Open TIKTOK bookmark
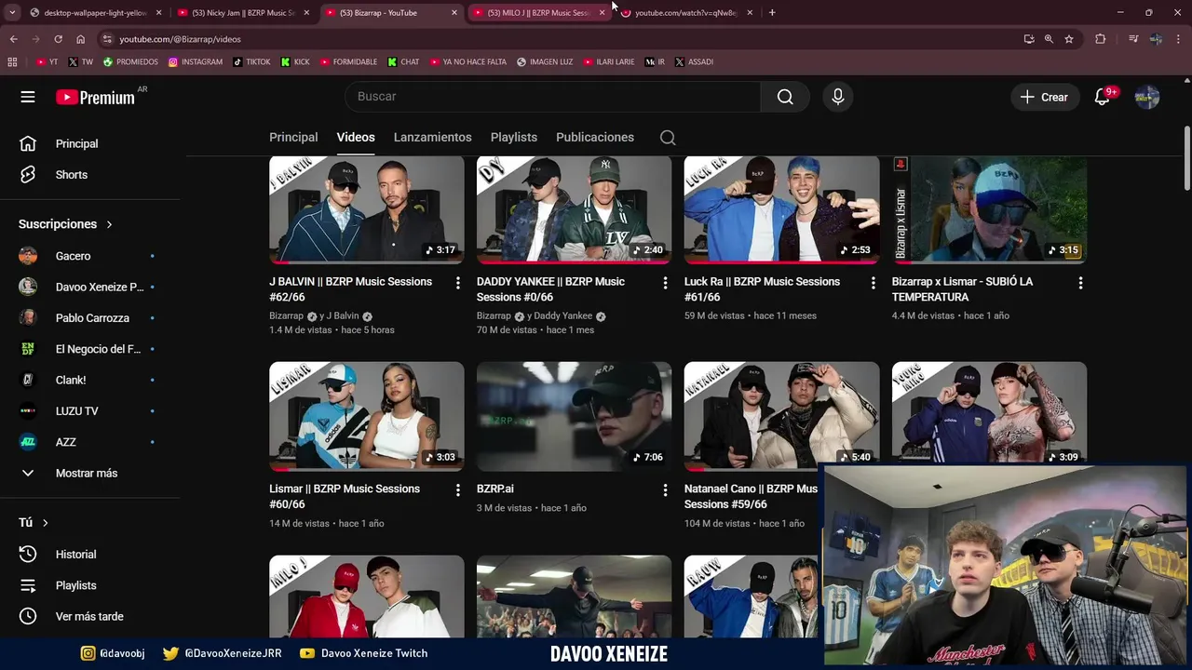This screenshot has height=670, width=1192. click(251, 62)
